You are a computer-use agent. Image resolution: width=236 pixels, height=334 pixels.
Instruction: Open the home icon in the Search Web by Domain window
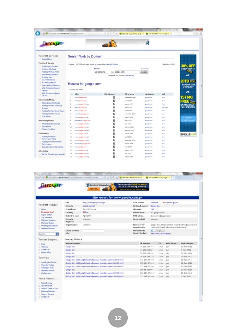click(194, 33)
